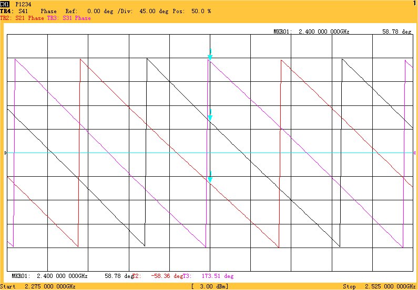Click top marker 1 on magenta trace
This screenshot has height=290, width=418.
coord(210,55)
